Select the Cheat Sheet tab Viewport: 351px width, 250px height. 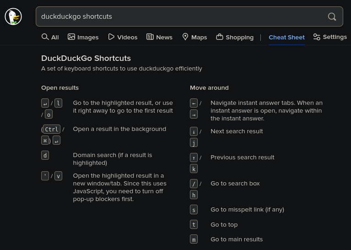(x=286, y=38)
